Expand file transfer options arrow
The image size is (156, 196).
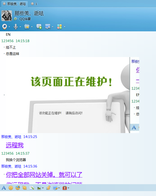pyautogui.click(x=32, y=27)
